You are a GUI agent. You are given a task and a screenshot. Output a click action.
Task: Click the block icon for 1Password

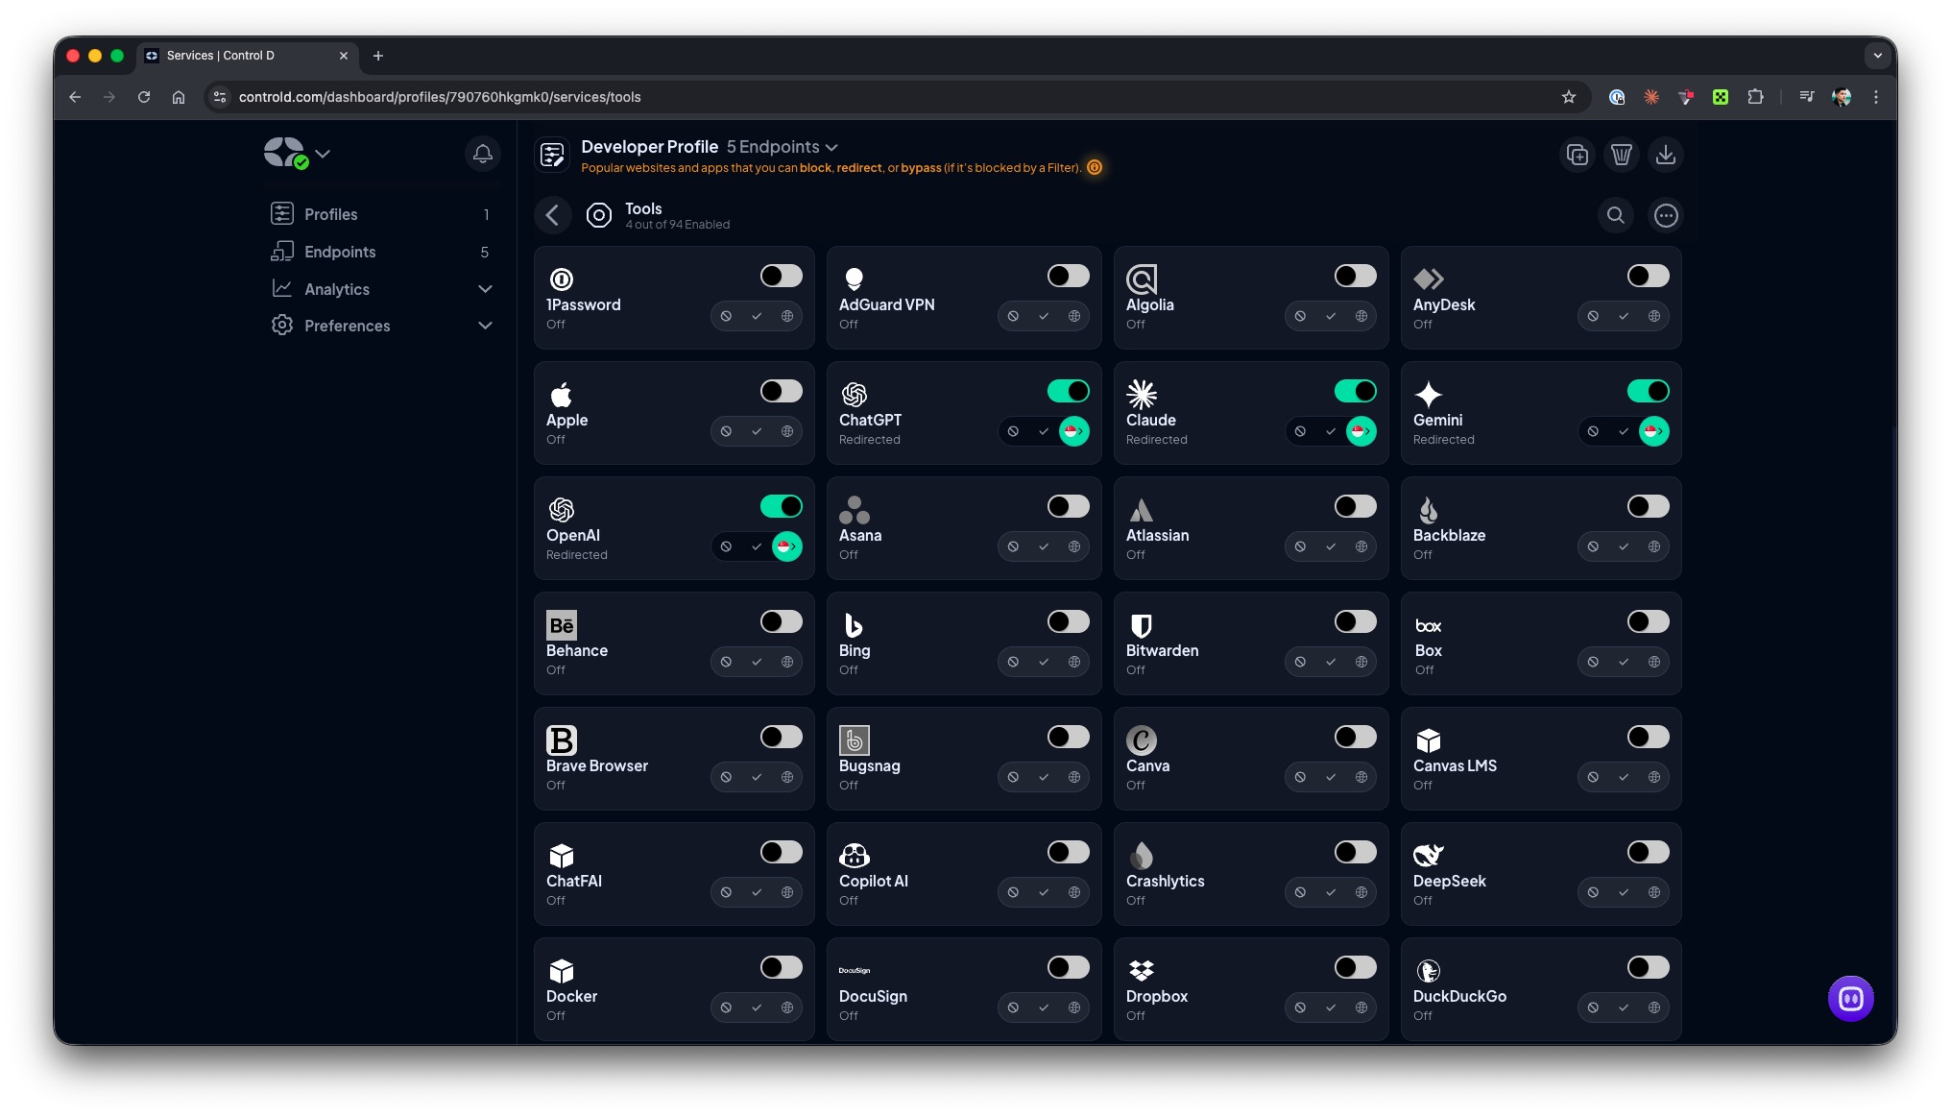(726, 316)
